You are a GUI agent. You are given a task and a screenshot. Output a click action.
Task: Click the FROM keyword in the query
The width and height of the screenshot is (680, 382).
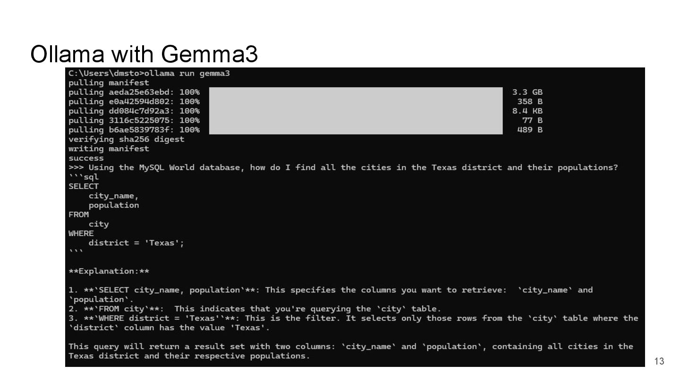click(78, 215)
